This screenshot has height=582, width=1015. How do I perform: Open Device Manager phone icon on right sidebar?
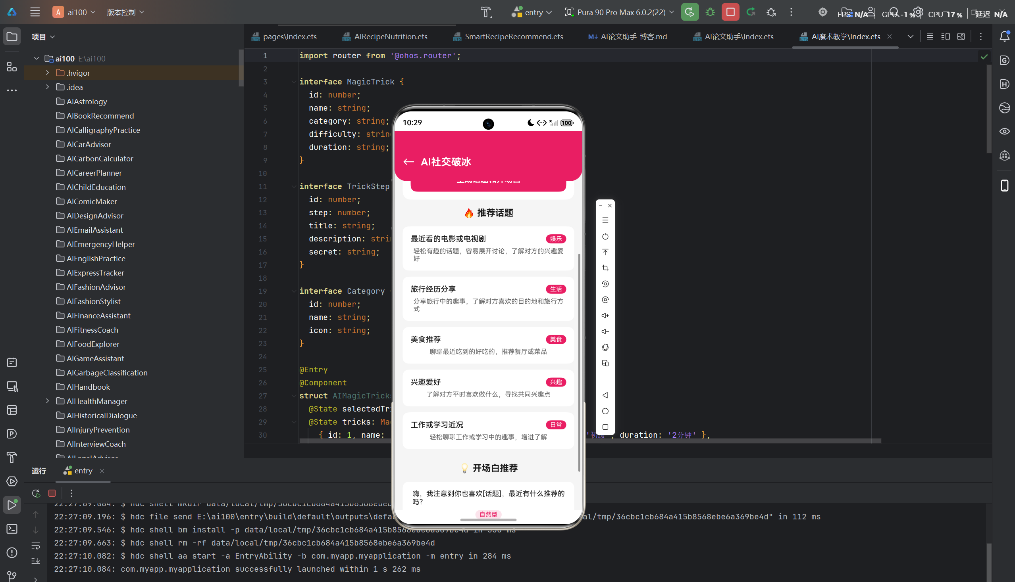tap(1004, 186)
